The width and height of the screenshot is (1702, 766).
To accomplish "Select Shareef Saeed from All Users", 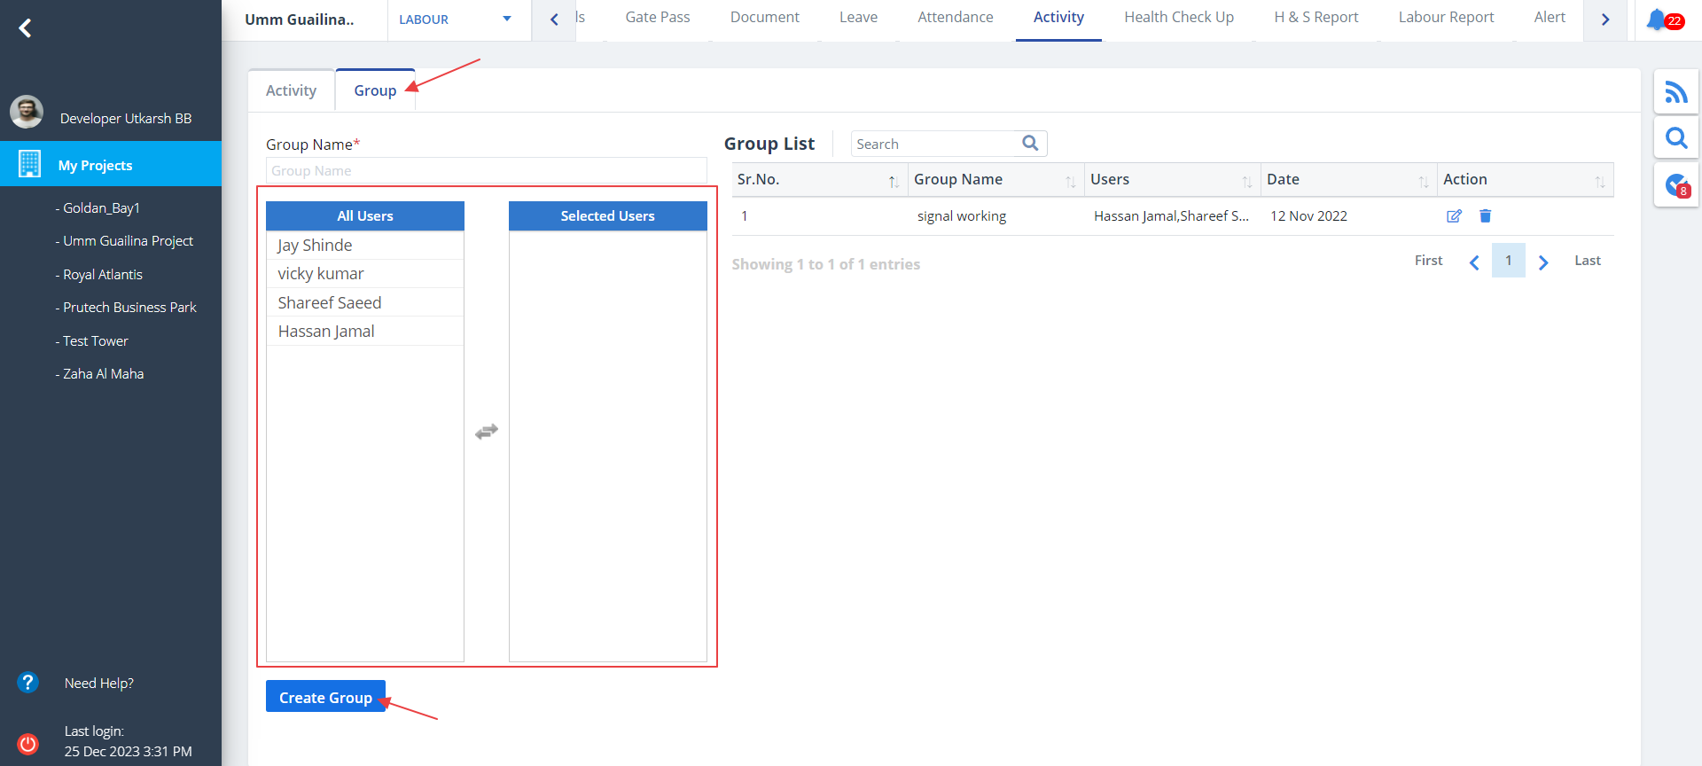I will tap(330, 303).
